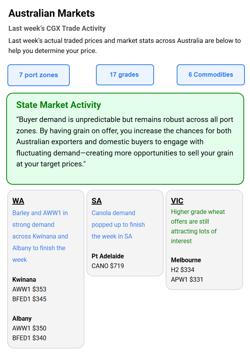250x355 pixels.
Task: Click the VIC higher grade wheat summary
Action: 198,226
